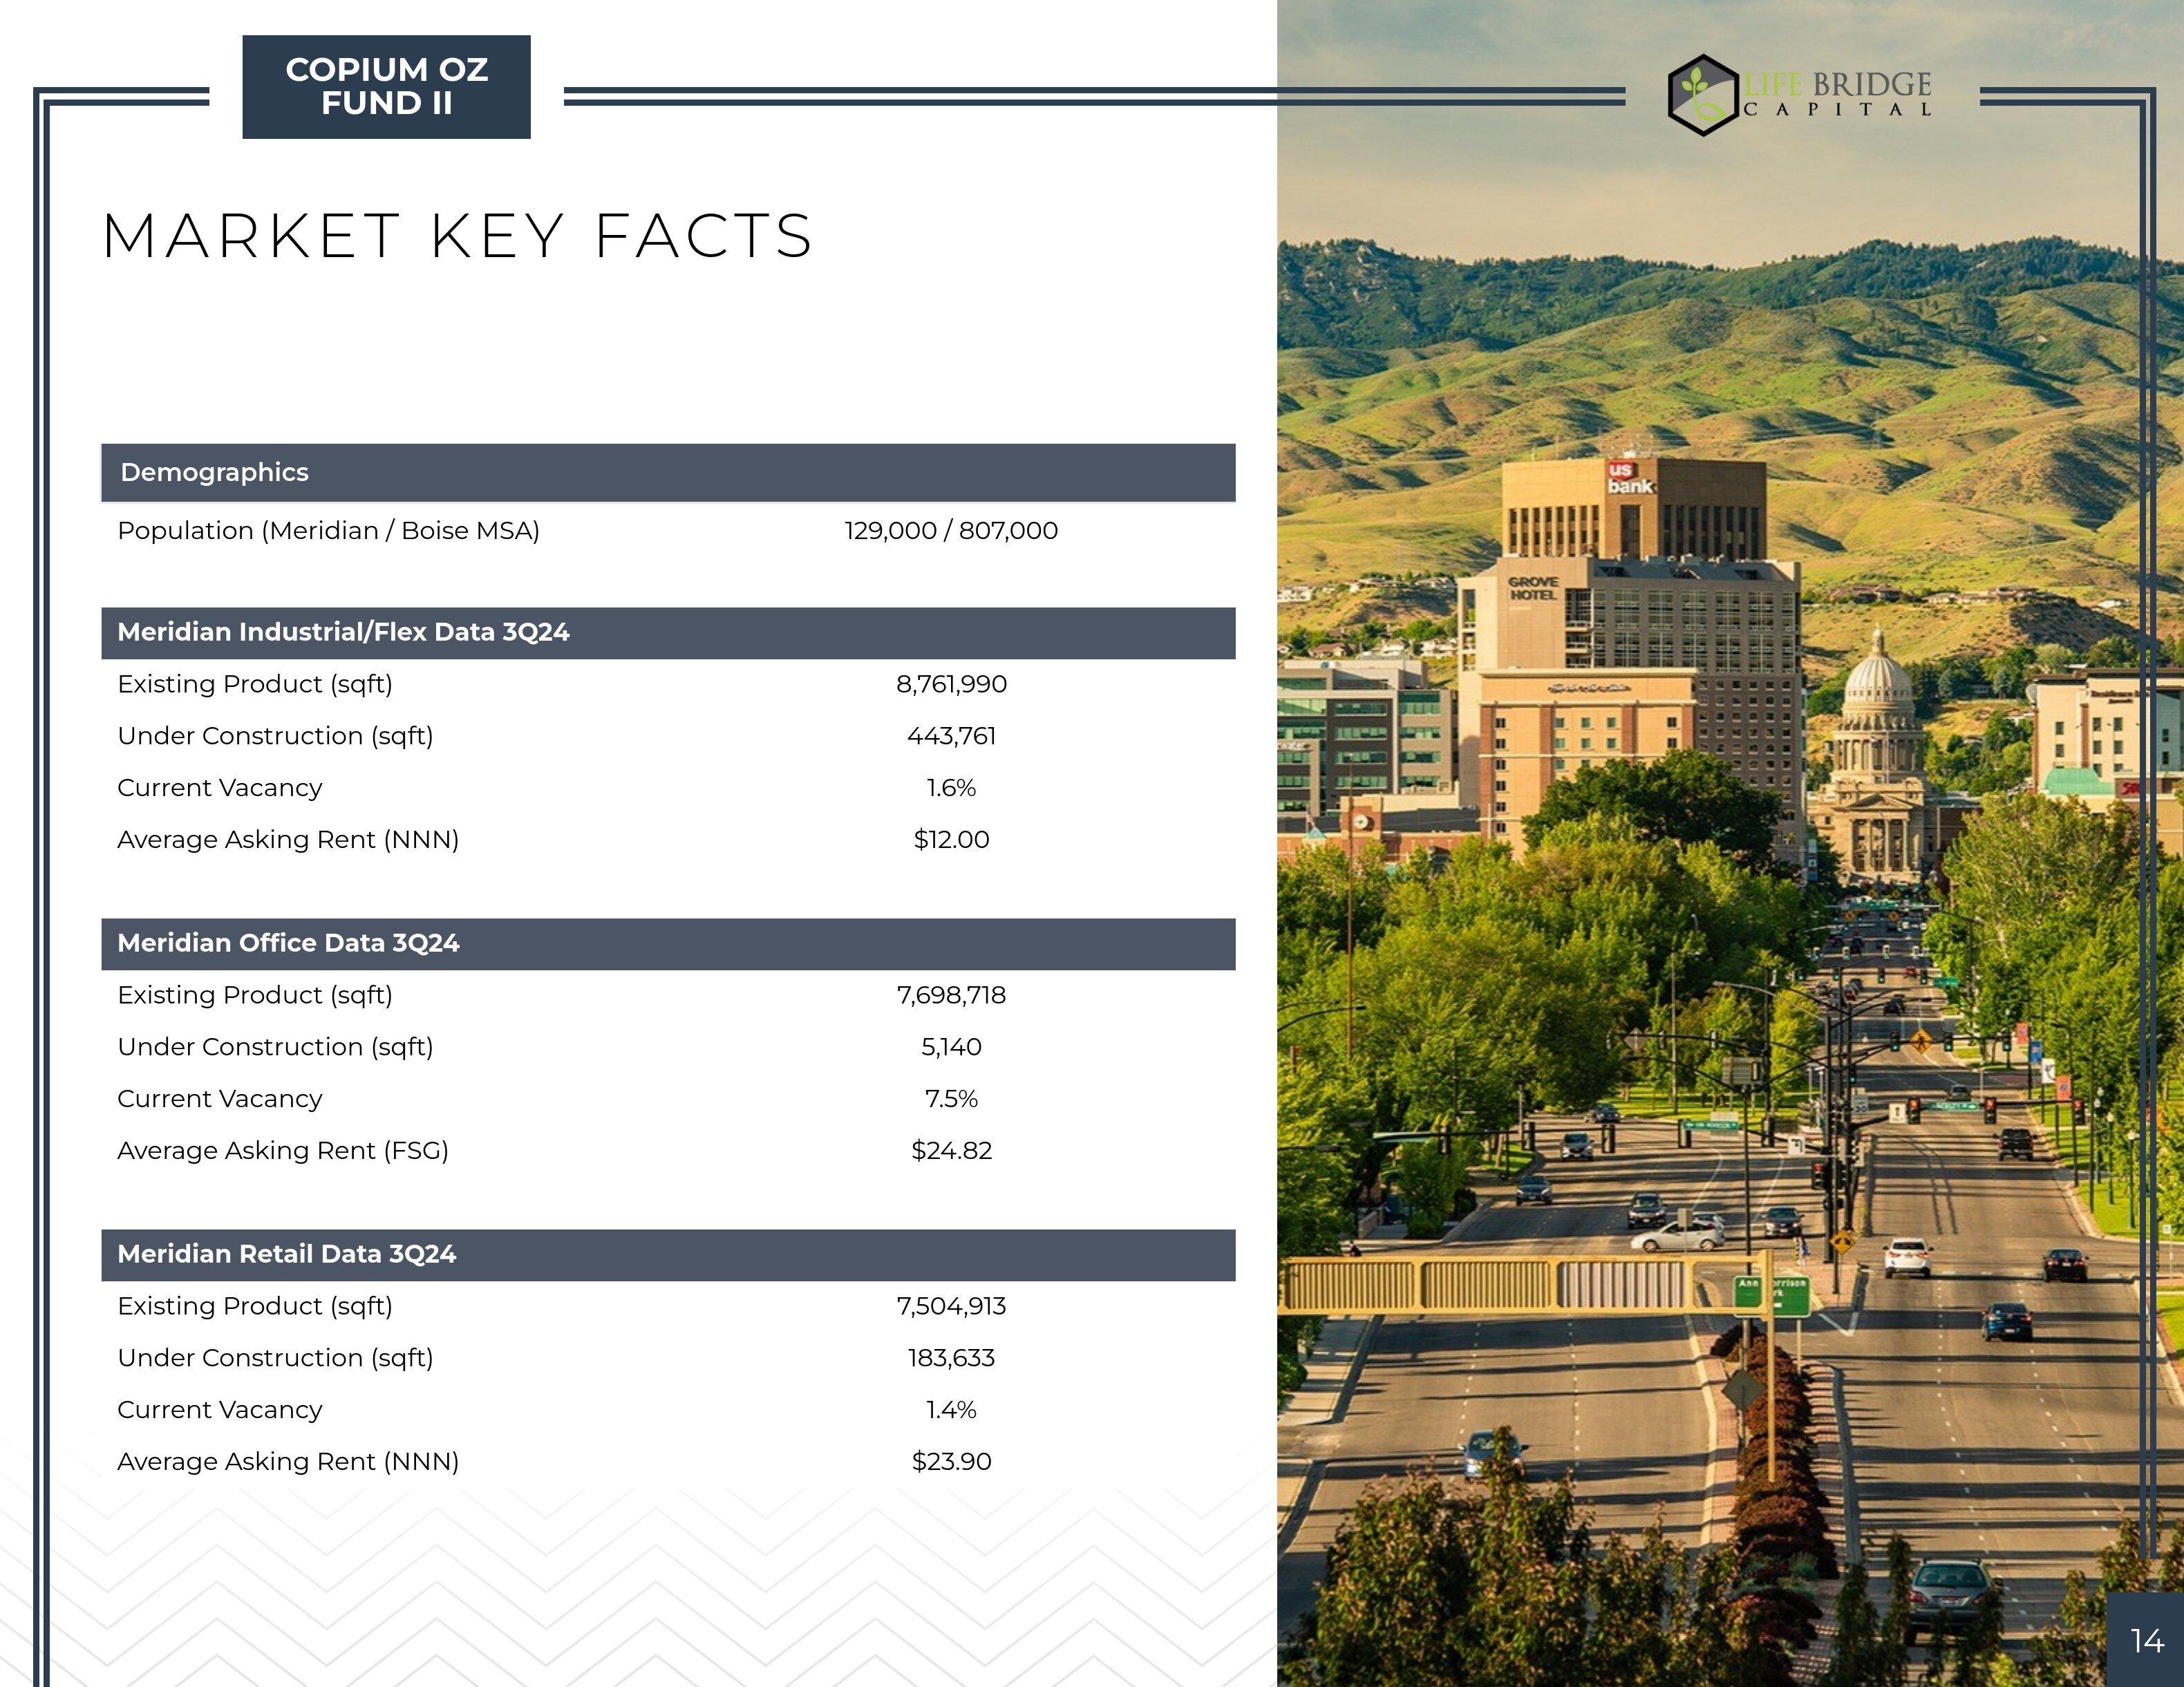This screenshot has height=1687, width=2184.
Task: Click the Copium OZ Fund II badge
Action: [386, 87]
